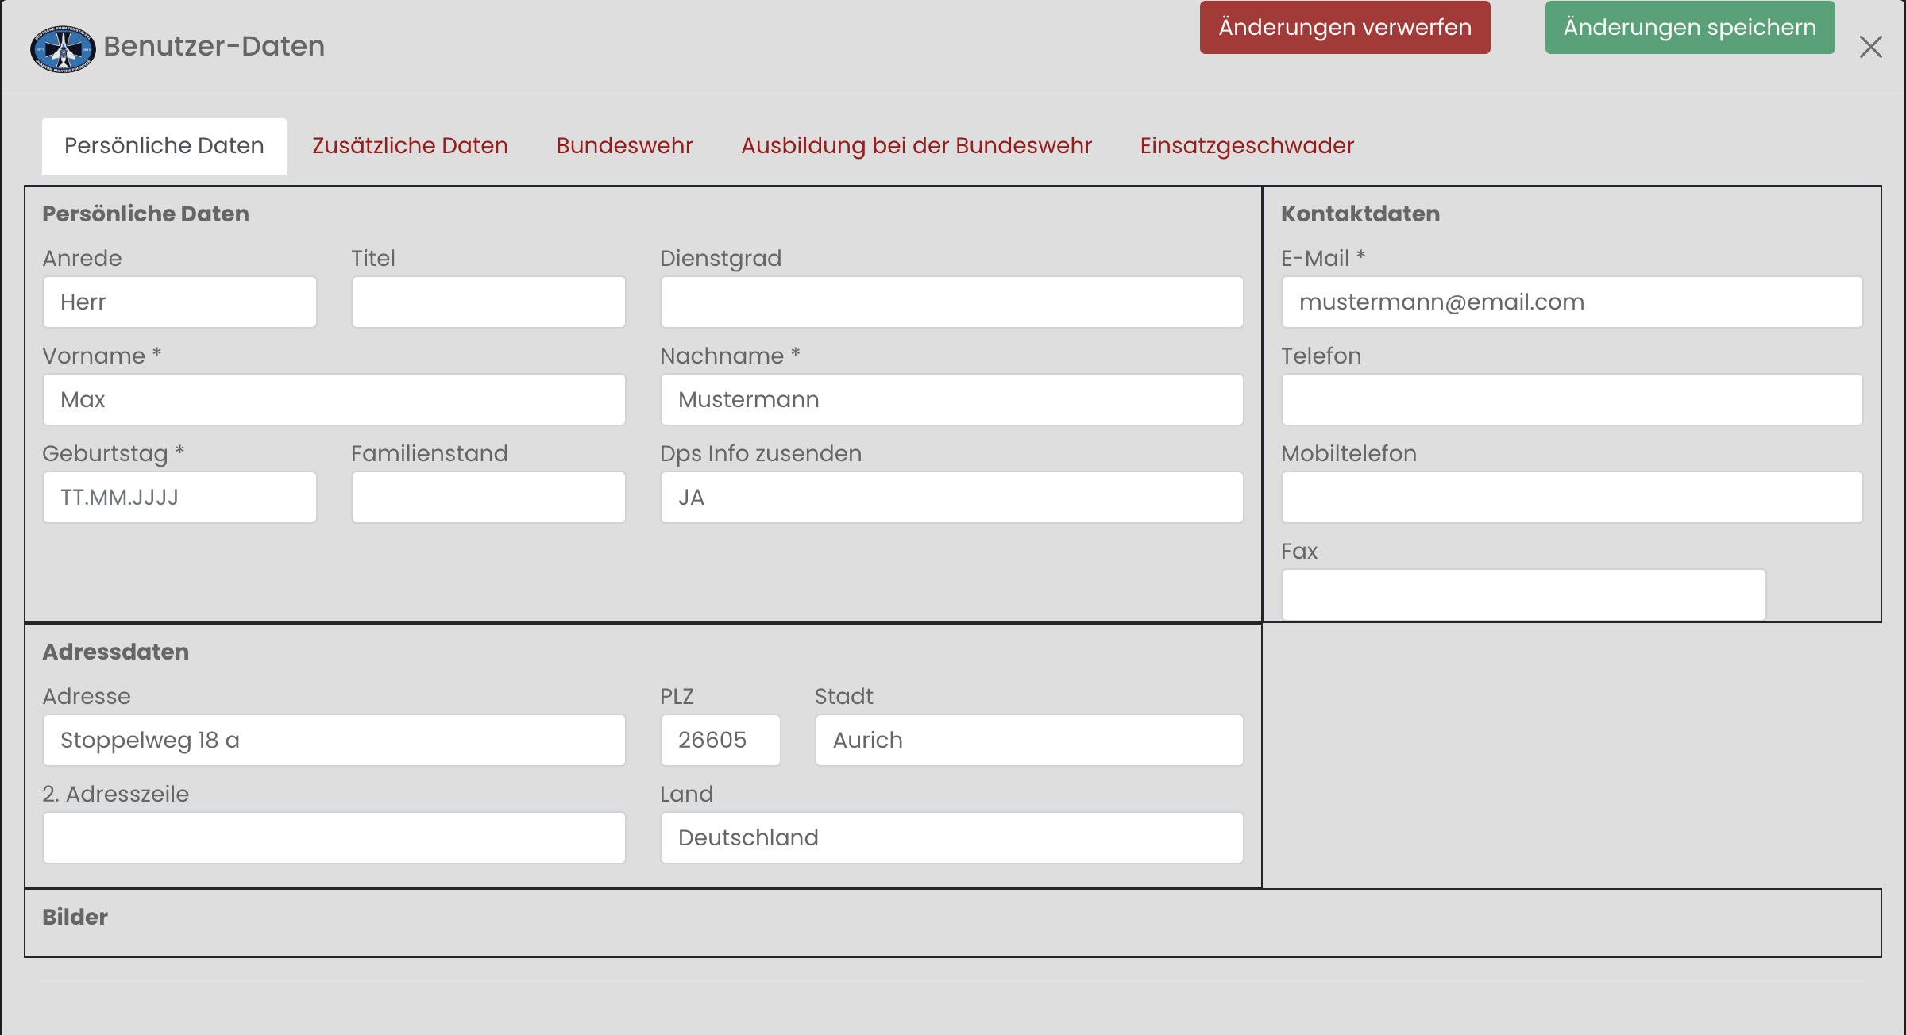The height and width of the screenshot is (1035, 1906).
Task: Switch to the Zusätzliche Daten tab
Action: (x=410, y=146)
